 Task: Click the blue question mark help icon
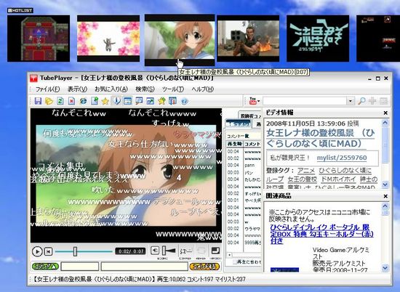185,101
